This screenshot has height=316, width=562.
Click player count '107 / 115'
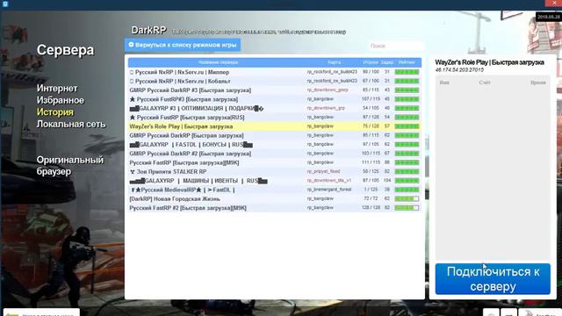pos(371,99)
